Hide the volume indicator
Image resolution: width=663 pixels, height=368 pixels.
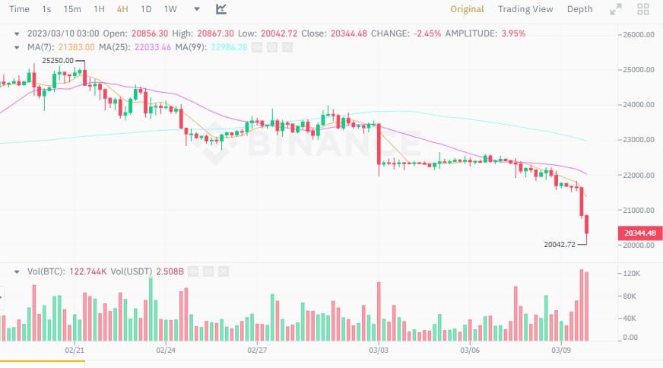(192, 271)
